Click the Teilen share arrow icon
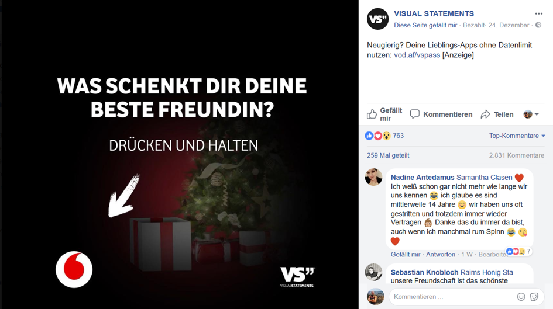The width and height of the screenshot is (553, 309). [x=486, y=114]
